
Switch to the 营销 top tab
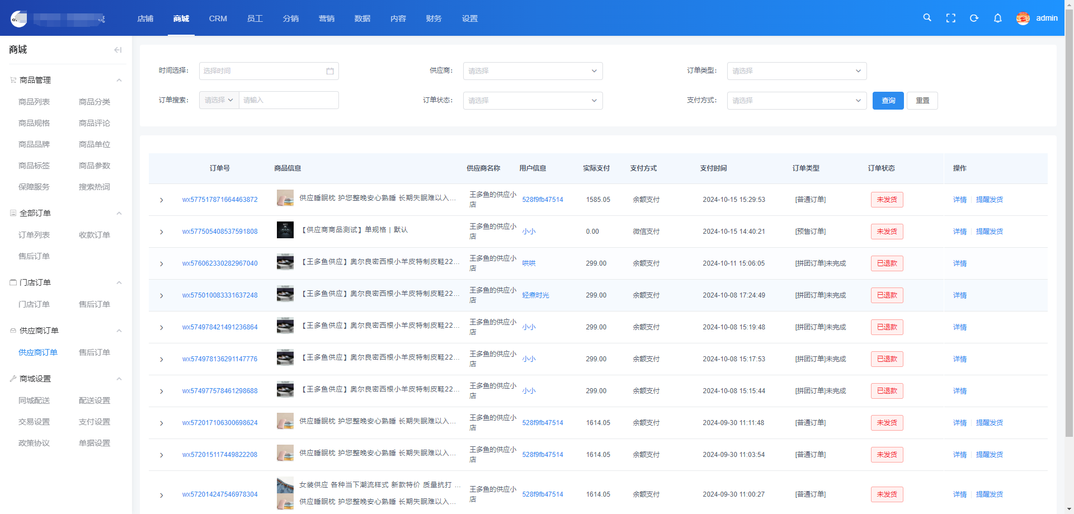pos(327,18)
